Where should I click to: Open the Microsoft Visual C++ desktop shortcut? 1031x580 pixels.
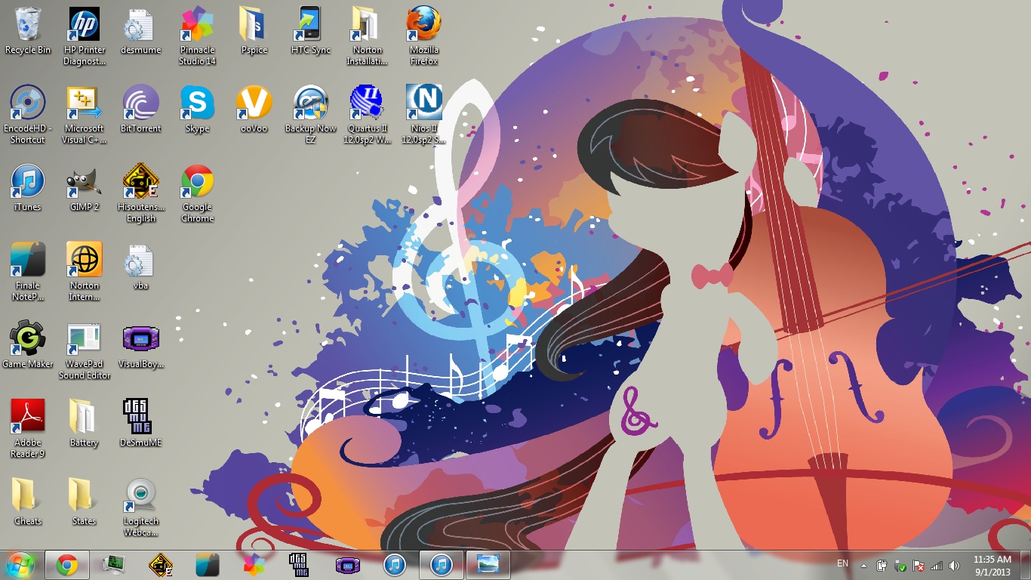85,114
